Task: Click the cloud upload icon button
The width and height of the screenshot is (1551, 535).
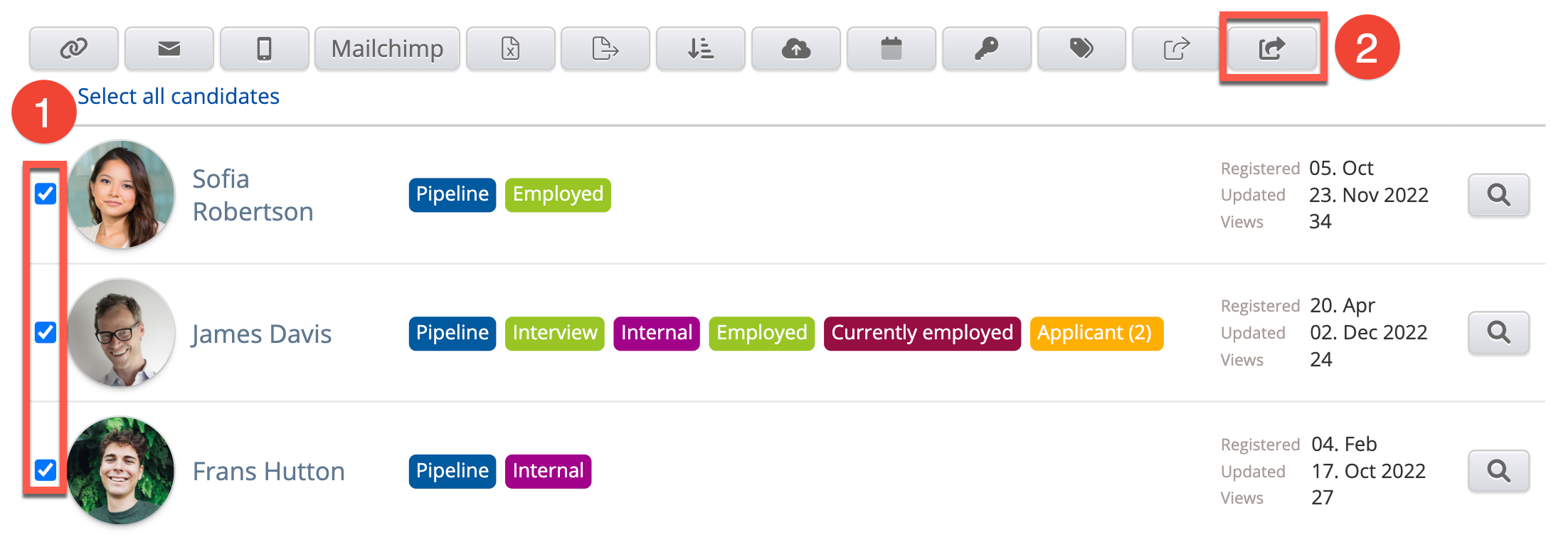Action: click(795, 48)
